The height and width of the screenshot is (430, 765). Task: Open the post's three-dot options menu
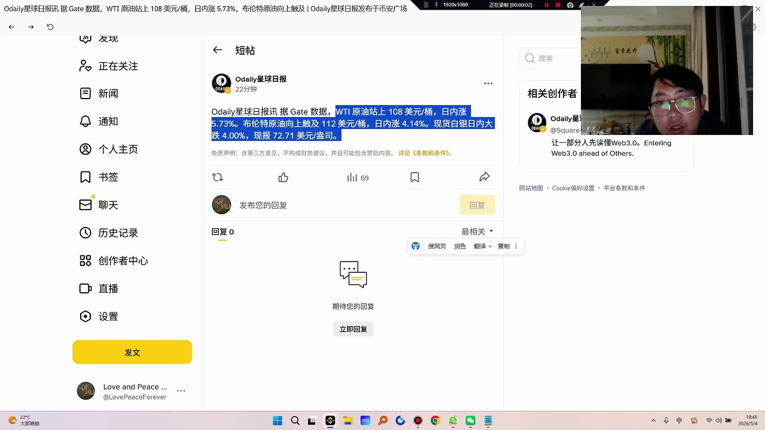click(488, 84)
